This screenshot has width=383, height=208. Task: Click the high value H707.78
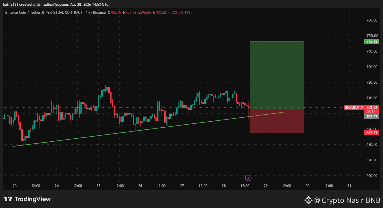click(x=129, y=13)
